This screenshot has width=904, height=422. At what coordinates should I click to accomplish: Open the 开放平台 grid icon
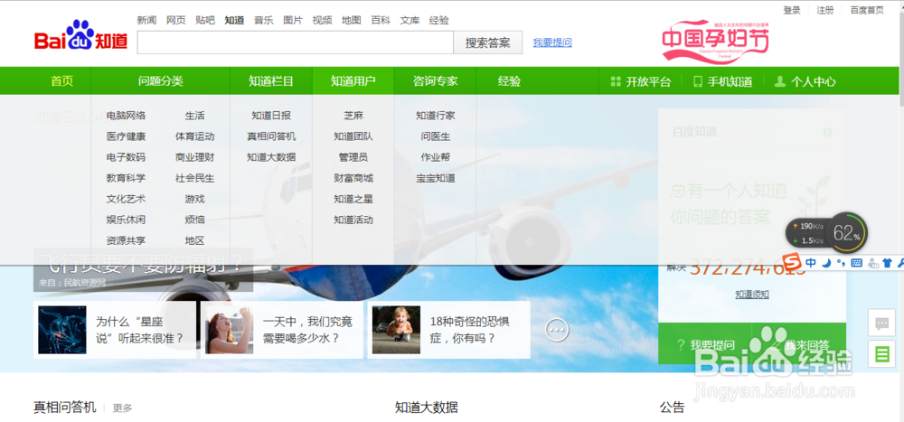pos(616,81)
